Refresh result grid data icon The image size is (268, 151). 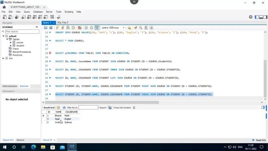pos(64,108)
